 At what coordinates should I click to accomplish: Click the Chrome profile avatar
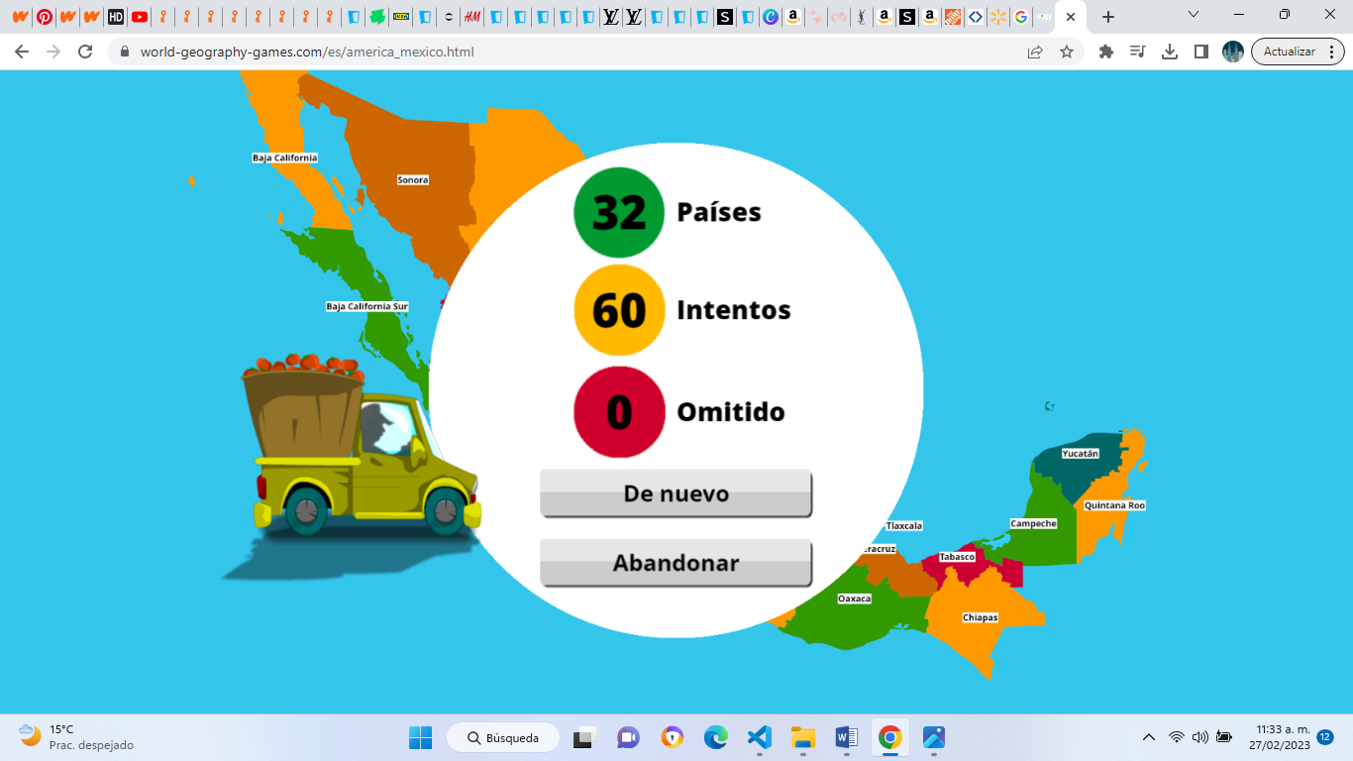pyautogui.click(x=1233, y=52)
